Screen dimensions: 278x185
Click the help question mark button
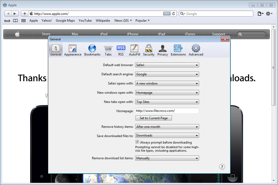222,167
